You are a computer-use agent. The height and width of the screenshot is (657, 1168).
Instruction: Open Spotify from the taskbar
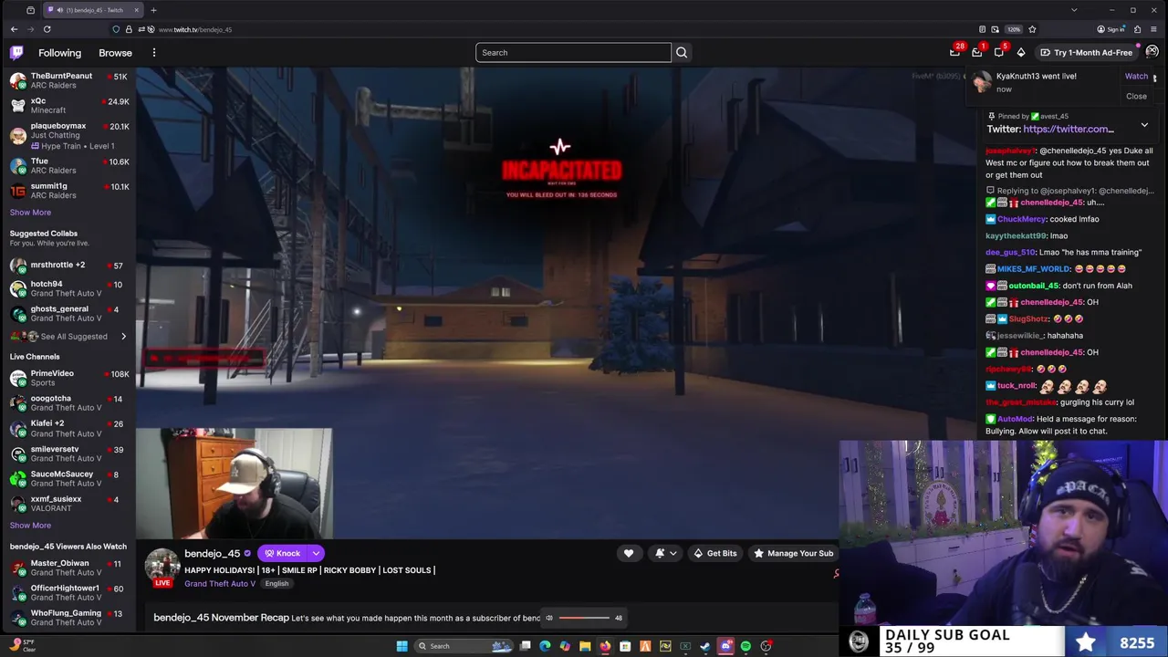tap(746, 646)
